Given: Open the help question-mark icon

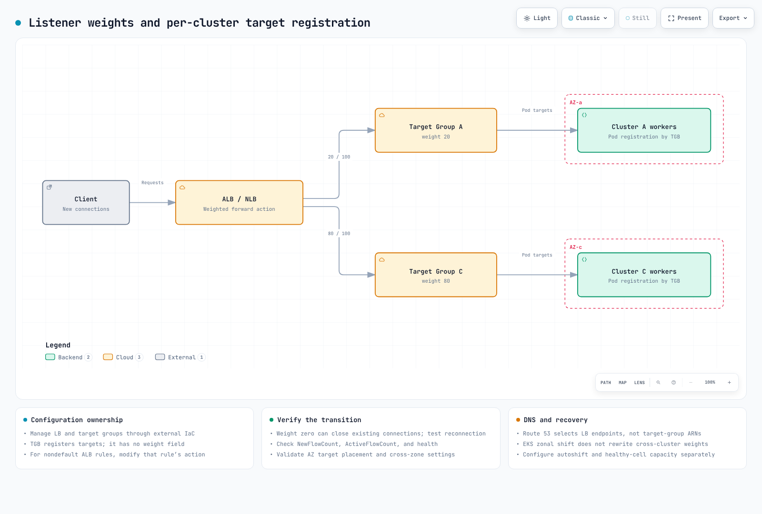Looking at the screenshot, I should pyautogui.click(x=673, y=383).
